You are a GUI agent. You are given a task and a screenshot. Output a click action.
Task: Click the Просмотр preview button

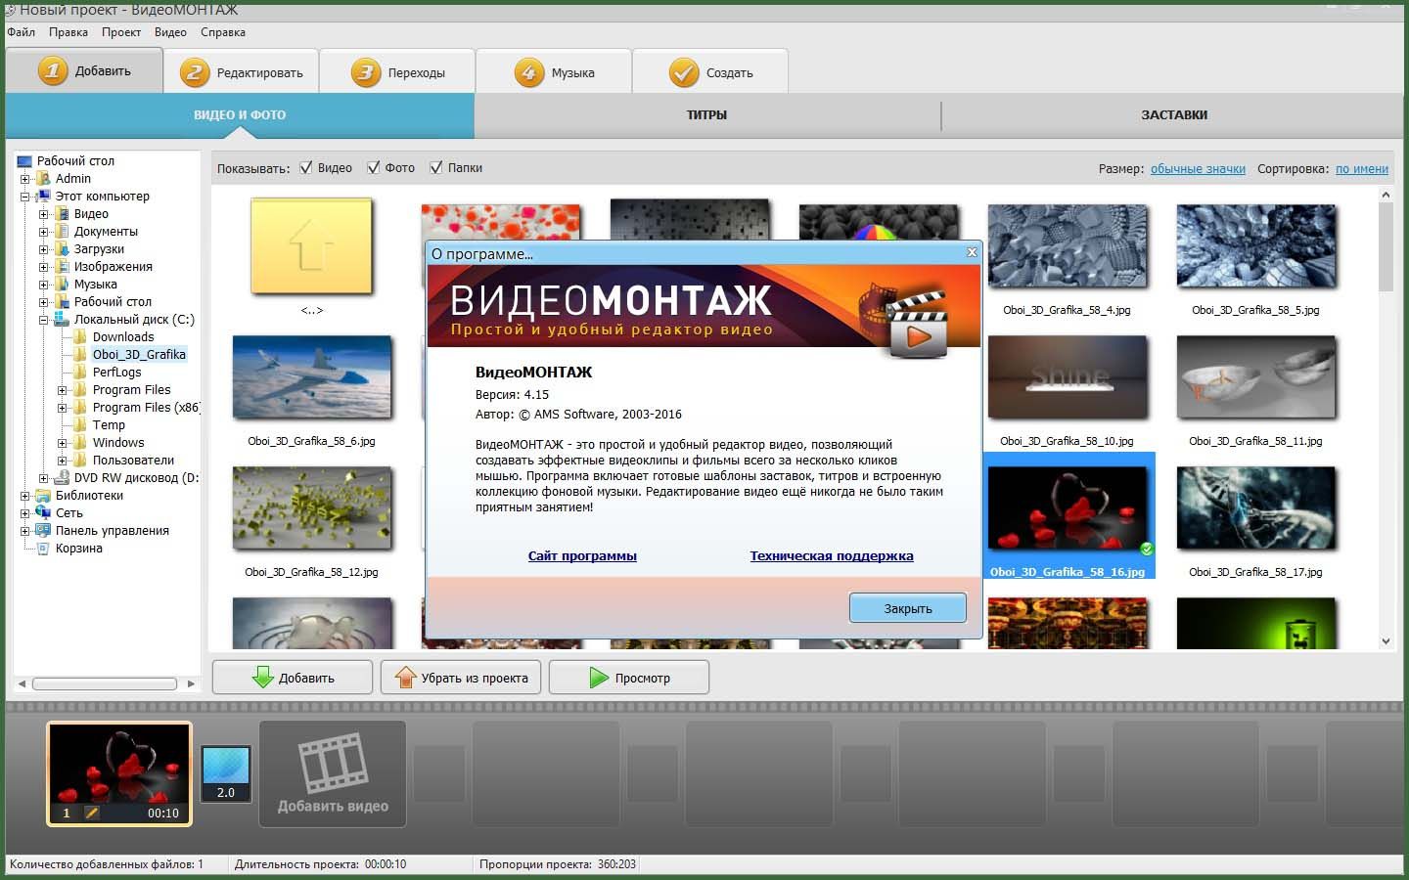[x=629, y=678]
